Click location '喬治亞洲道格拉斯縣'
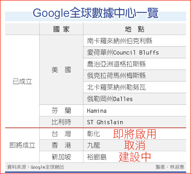Screen dimensions: 191x174 116,64
